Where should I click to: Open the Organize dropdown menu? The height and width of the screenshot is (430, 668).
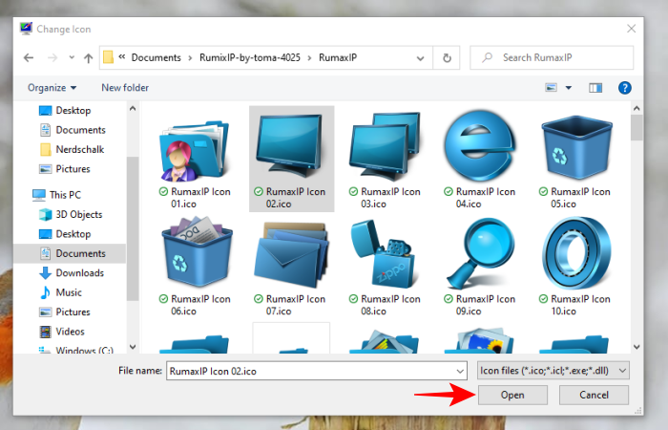(x=52, y=88)
